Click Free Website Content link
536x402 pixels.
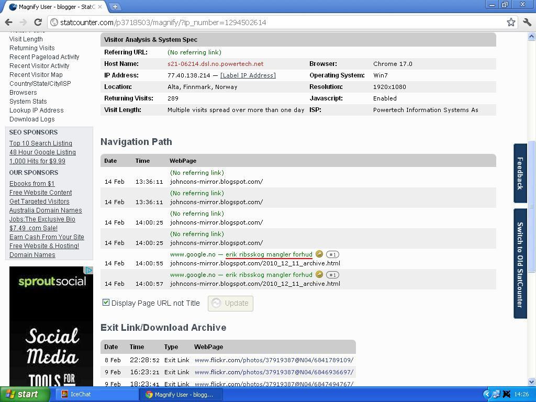[41, 193]
